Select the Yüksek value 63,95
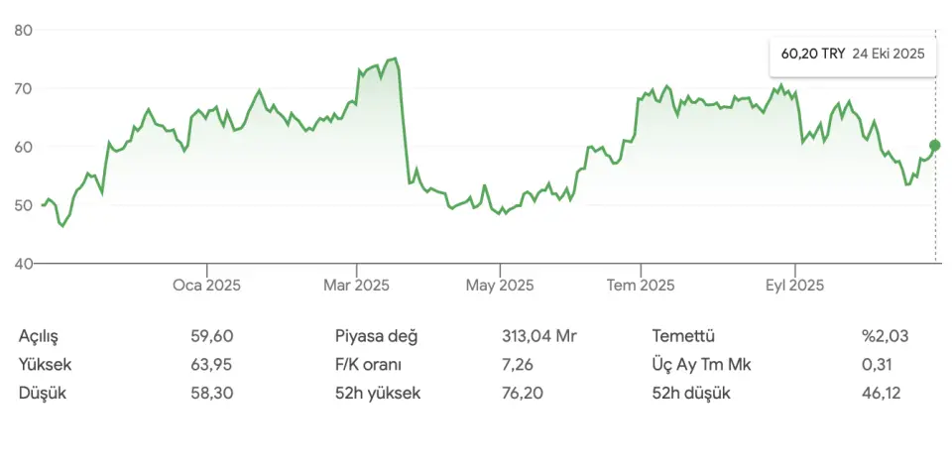 (x=212, y=364)
